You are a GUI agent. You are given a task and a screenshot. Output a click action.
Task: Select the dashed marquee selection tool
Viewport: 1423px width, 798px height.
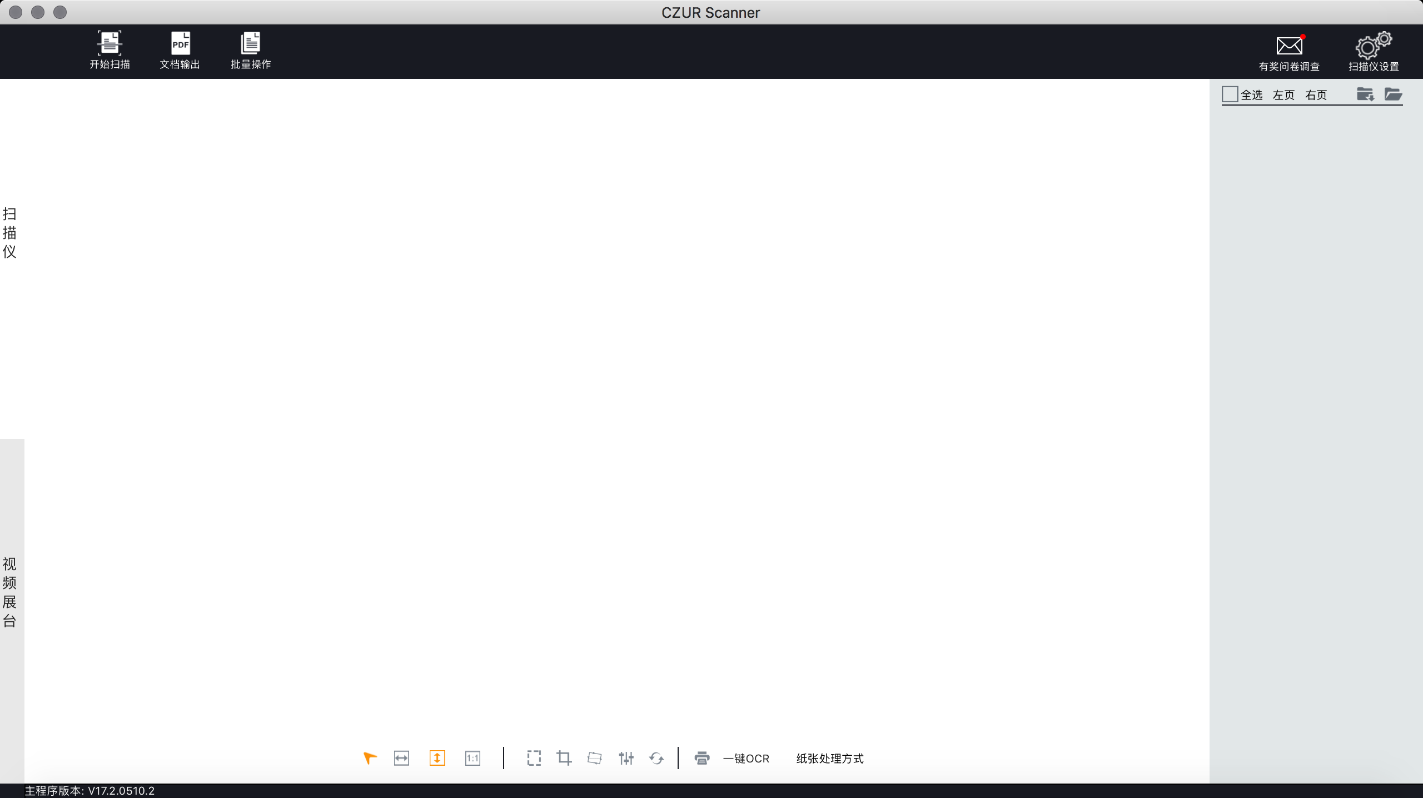point(534,758)
